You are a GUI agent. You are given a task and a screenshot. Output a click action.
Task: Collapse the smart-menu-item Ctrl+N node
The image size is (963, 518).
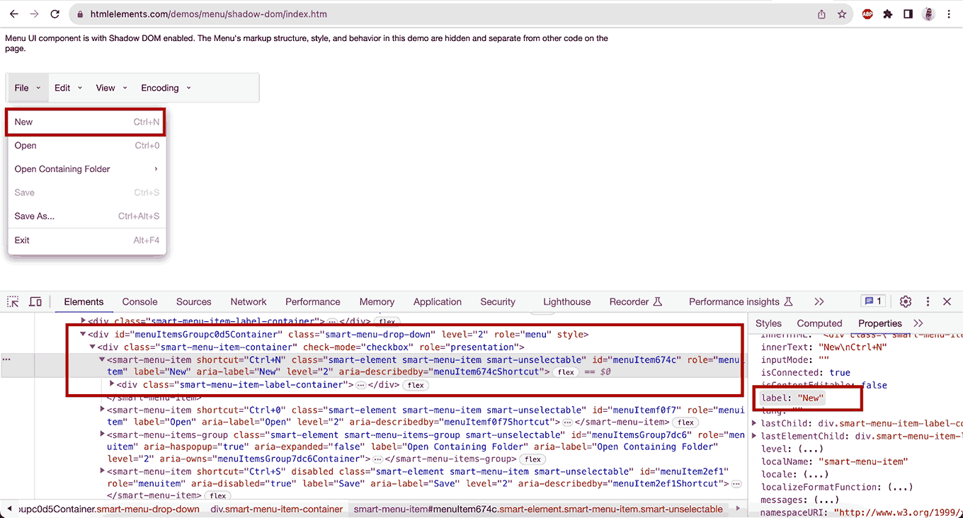101,360
